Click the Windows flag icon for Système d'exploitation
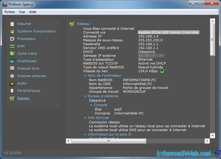Viewport: 221px width, 159px height. coord(12,31)
